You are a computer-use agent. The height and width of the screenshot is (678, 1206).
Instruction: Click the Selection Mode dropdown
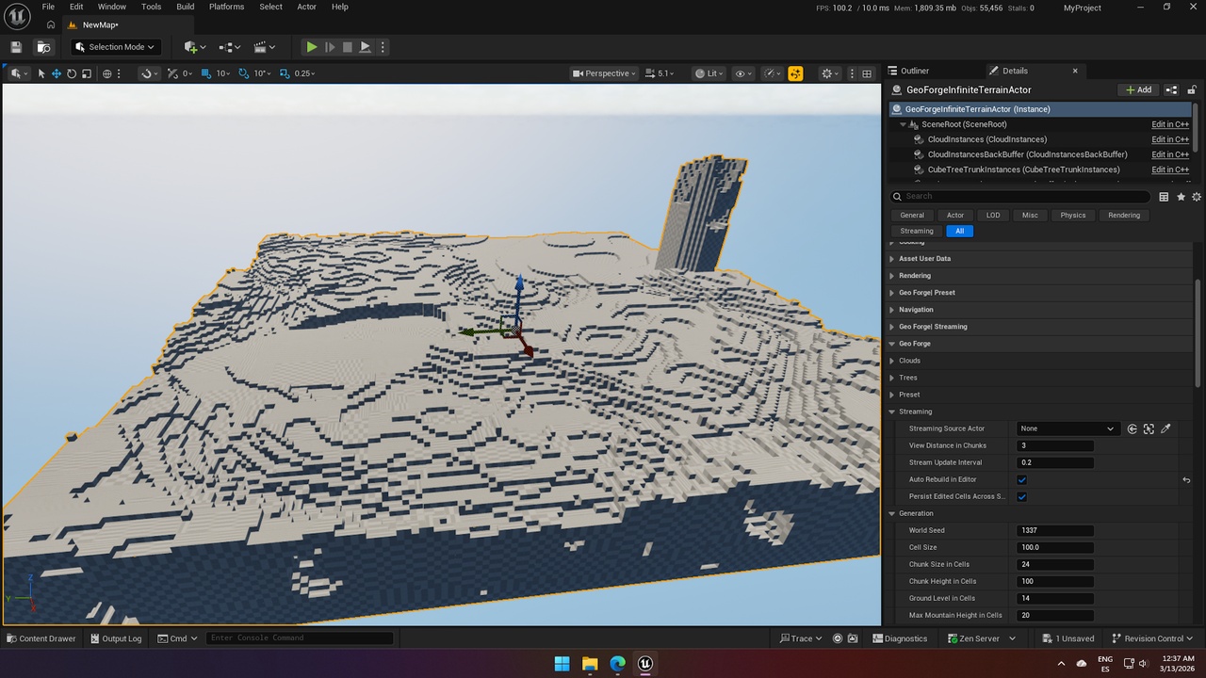[x=115, y=47]
